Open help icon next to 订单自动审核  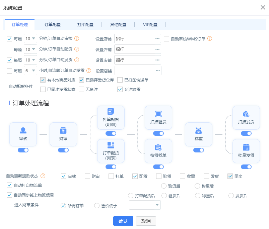[77, 38]
